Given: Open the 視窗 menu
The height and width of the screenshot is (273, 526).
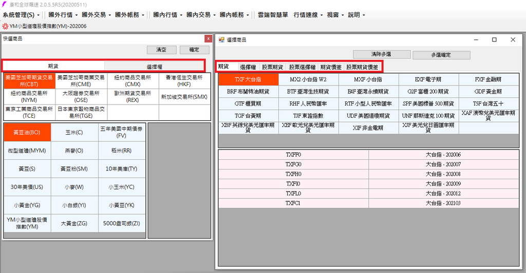Looking at the screenshot, I should (x=335, y=15).
